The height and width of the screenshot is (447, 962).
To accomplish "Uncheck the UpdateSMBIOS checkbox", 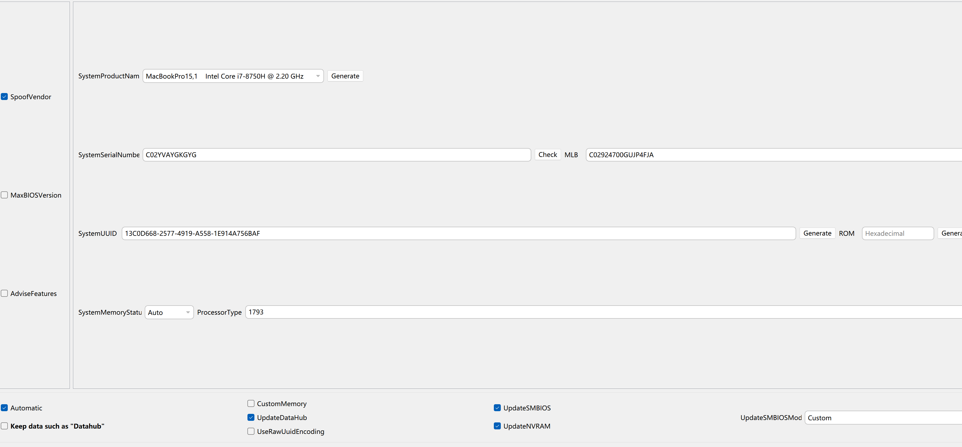I will [497, 408].
